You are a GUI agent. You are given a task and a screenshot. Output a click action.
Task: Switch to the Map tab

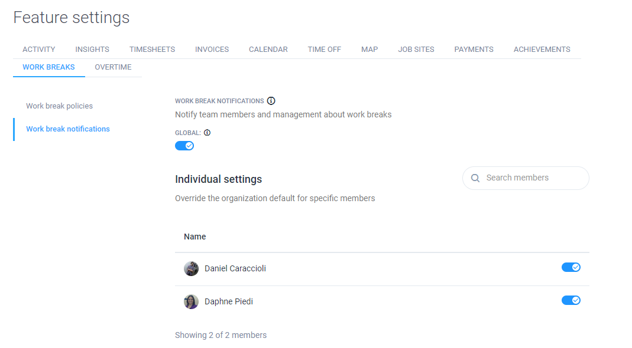tap(370, 50)
